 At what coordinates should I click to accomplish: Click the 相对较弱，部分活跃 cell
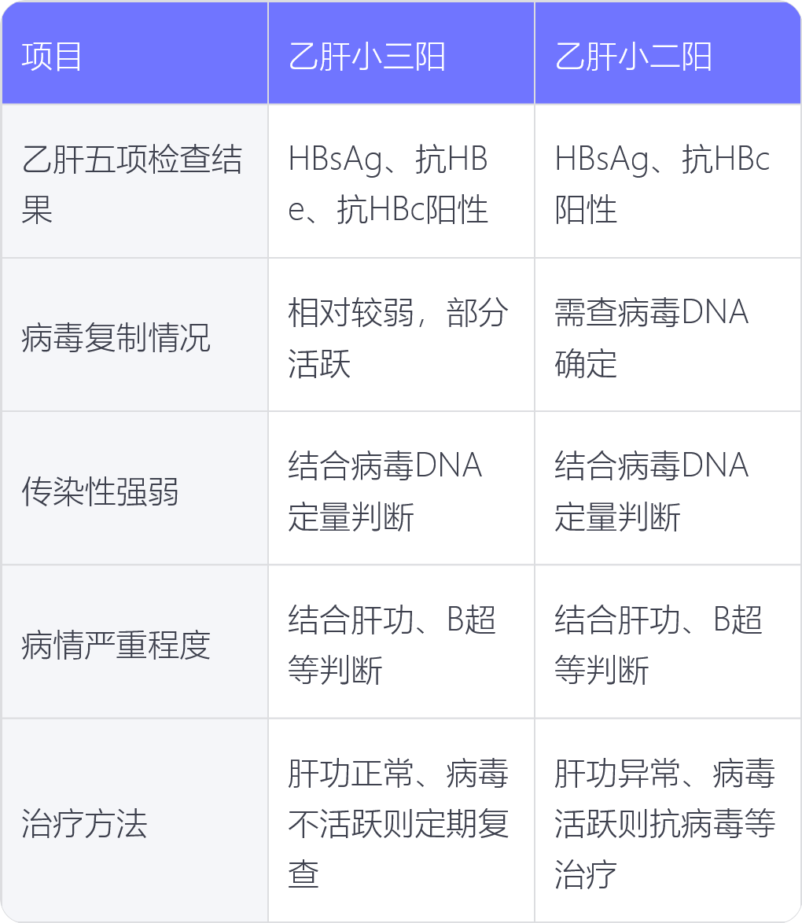point(401,335)
